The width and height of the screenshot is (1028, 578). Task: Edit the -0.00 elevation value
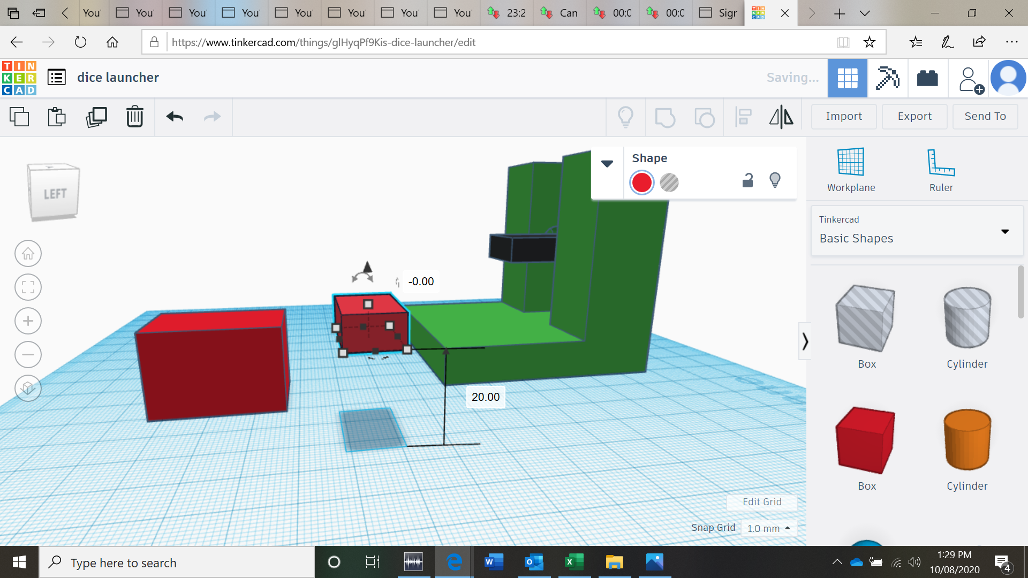point(421,282)
